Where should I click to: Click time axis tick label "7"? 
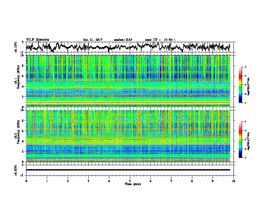[x=171, y=181]
